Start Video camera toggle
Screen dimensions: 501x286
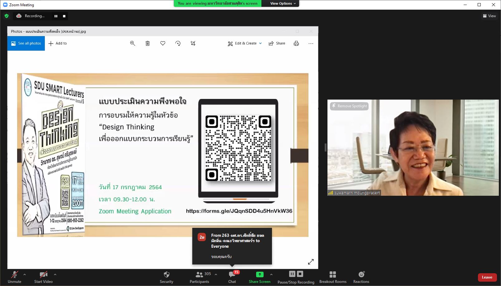[x=43, y=277]
